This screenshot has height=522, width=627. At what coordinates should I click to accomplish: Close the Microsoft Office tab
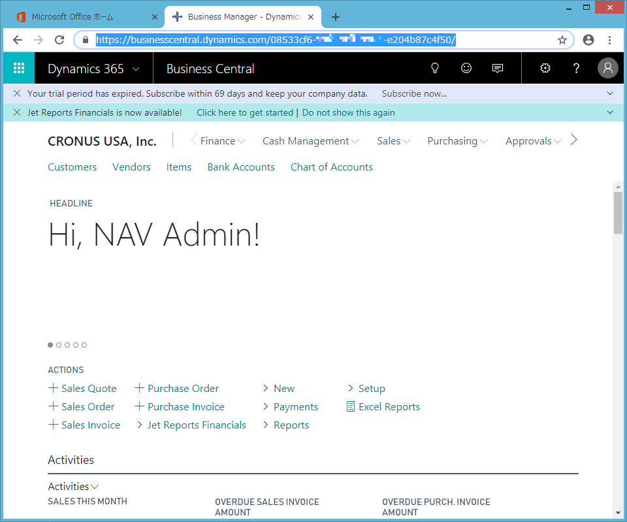click(x=155, y=17)
